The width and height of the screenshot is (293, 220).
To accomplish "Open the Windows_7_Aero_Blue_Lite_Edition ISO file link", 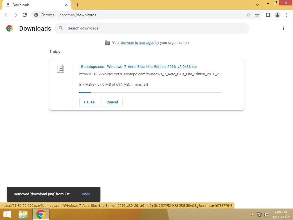I will coord(138,66).
